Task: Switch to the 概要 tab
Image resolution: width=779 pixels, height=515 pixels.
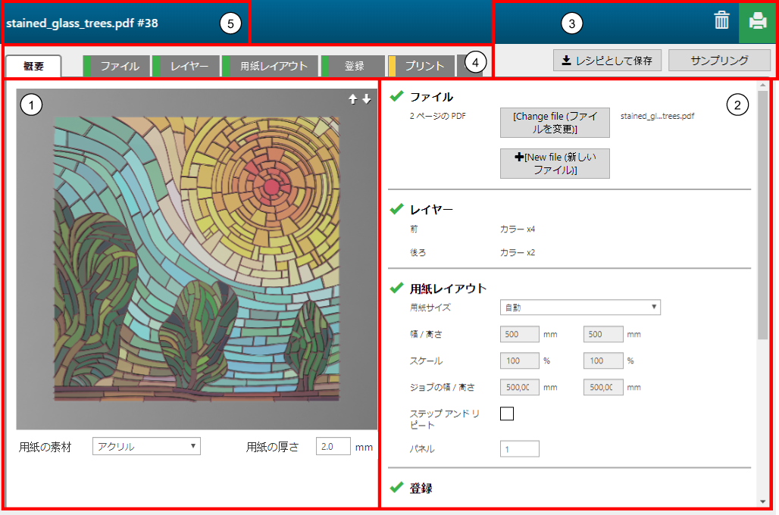Action: tap(34, 66)
